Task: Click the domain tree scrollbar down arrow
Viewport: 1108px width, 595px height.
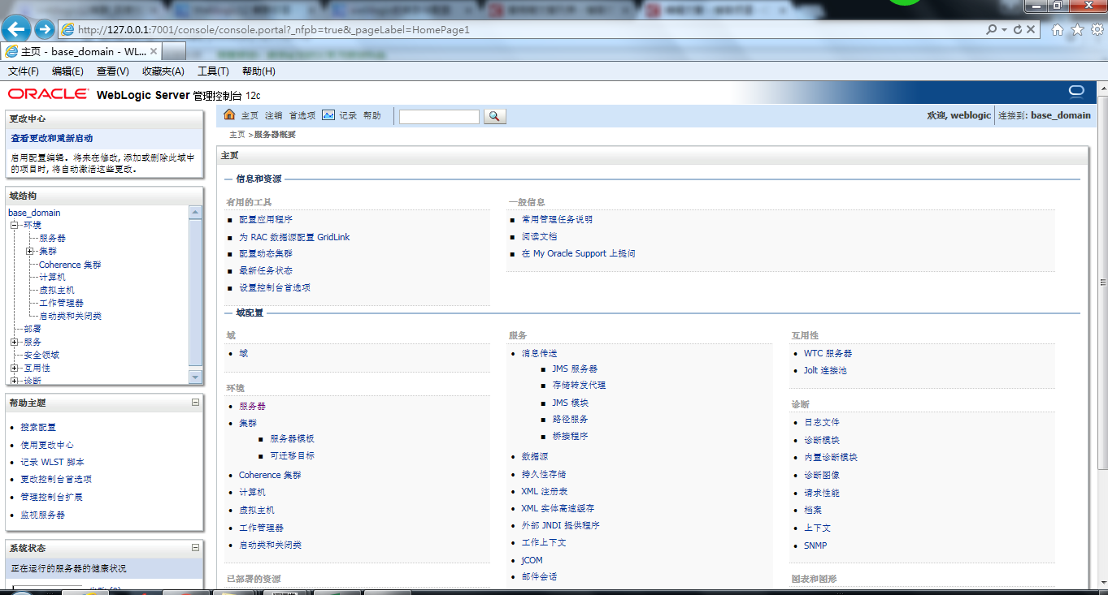Action: [x=195, y=377]
